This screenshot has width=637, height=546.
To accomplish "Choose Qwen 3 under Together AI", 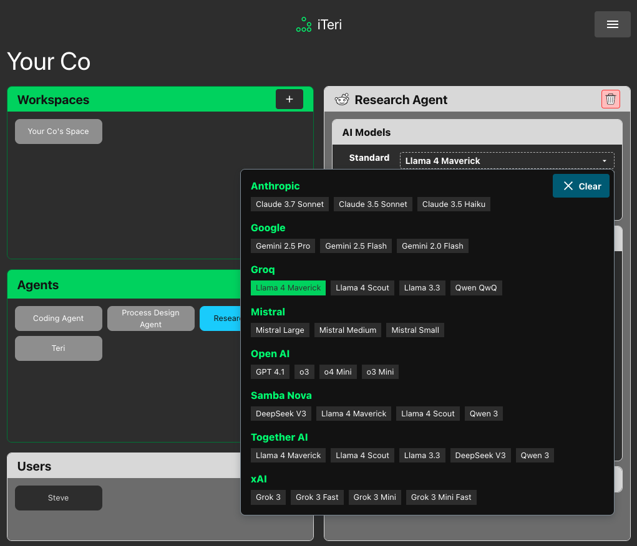I will 534,455.
